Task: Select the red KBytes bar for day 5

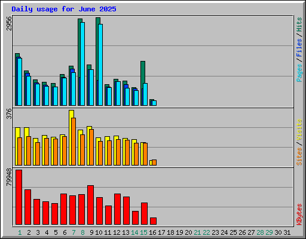Action: tap(54, 214)
